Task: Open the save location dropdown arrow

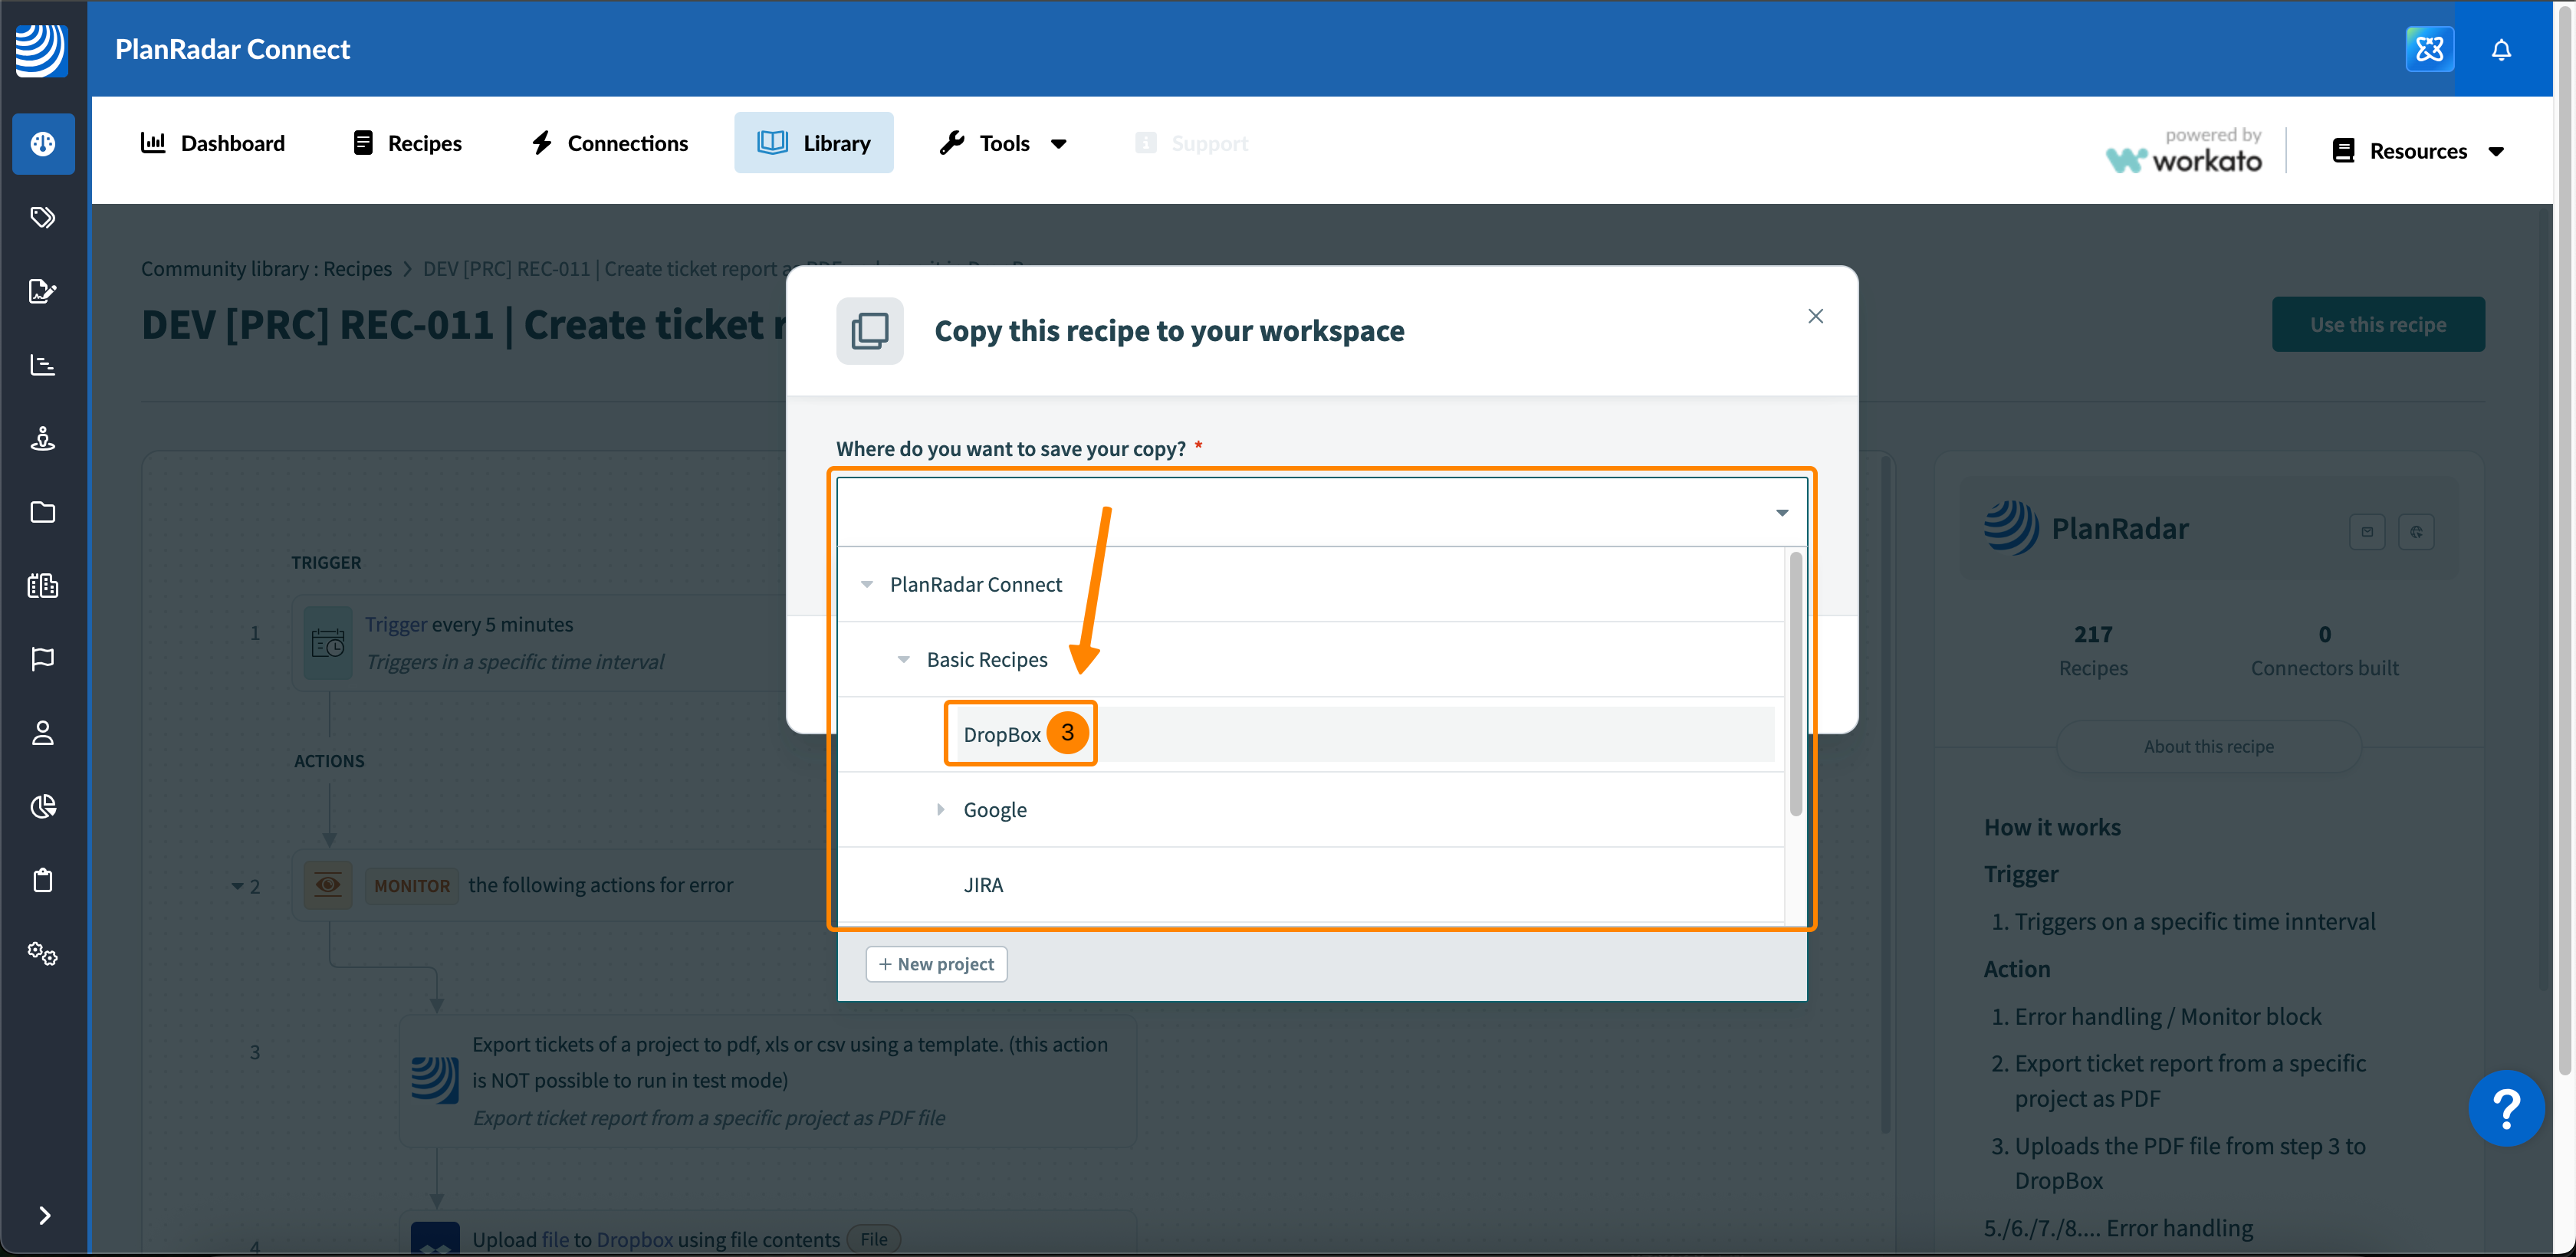Action: pos(1781,513)
